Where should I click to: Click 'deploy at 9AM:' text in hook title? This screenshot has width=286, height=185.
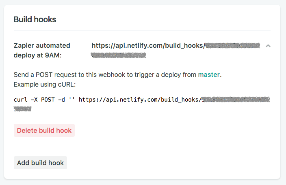point(37,55)
